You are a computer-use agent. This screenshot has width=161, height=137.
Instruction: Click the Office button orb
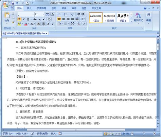pyautogui.click(x=6, y=5)
